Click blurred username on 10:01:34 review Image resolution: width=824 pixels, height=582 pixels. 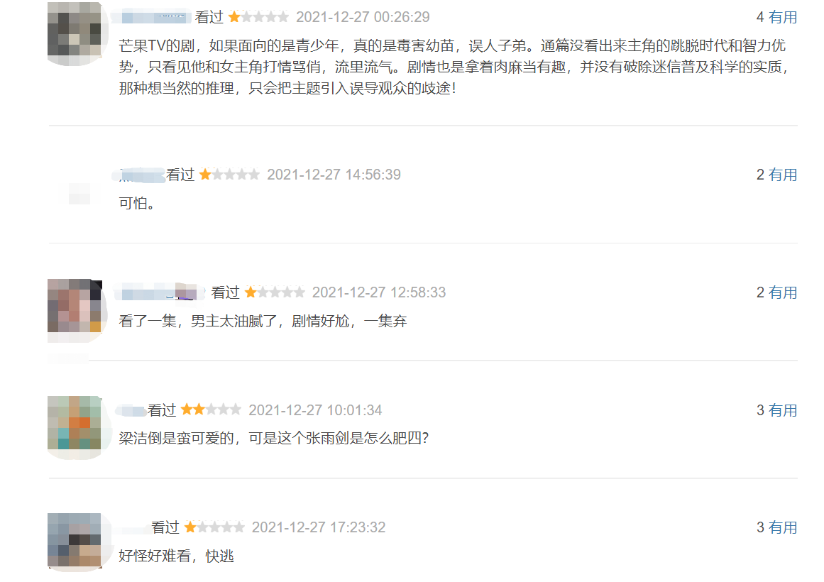tap(132, 411)
